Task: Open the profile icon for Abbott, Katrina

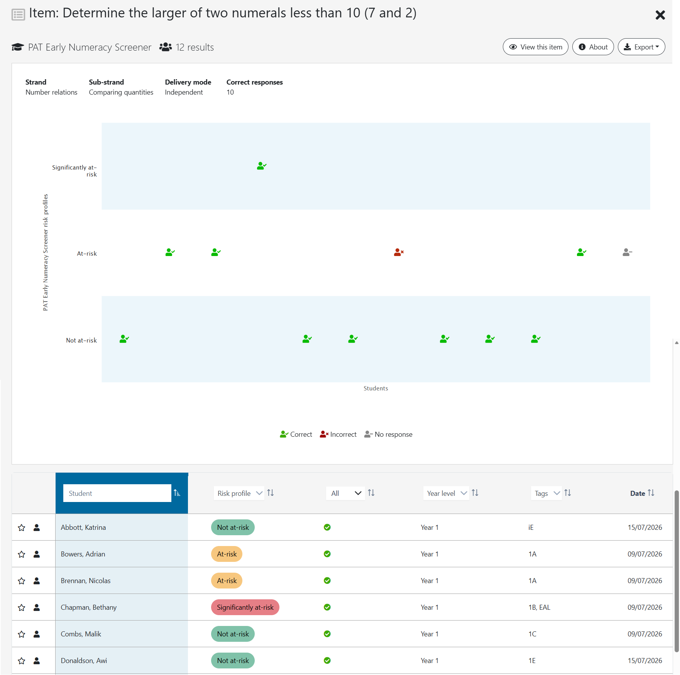Action: pyautogui.click(x=37, y=527)
